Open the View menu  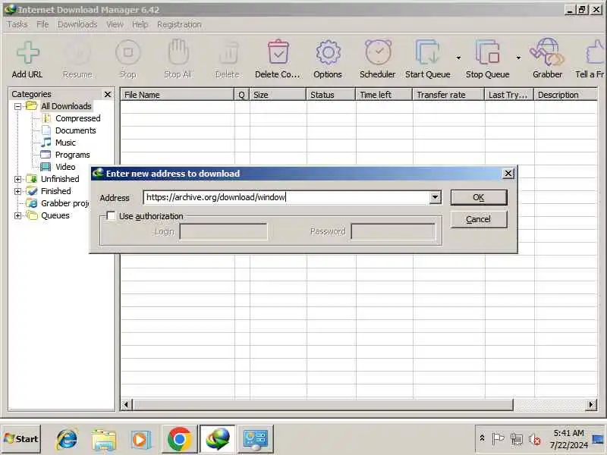point(115,24)
